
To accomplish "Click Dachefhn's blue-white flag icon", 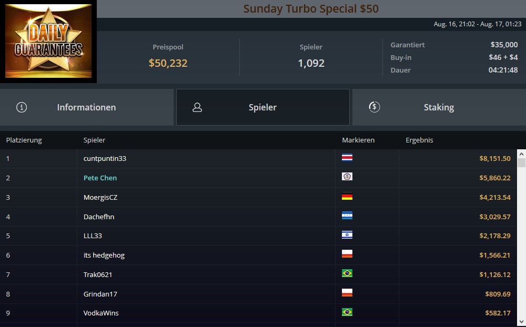I will (x=347, y=216).
